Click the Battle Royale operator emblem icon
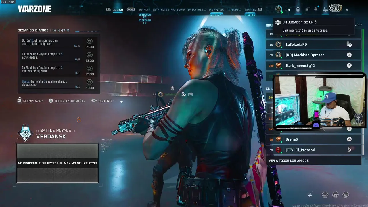The image size is (368, 207). tap(25, 133)
